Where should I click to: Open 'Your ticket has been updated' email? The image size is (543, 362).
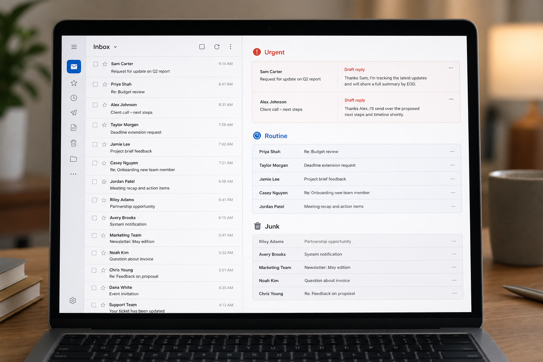click(x=164, y=307)
